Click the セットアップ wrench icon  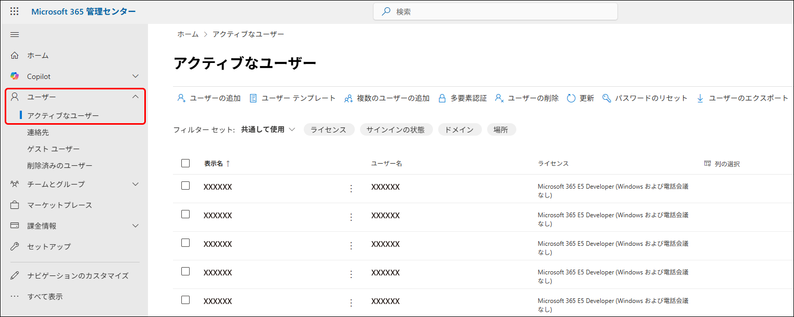(x=15, y=246)
